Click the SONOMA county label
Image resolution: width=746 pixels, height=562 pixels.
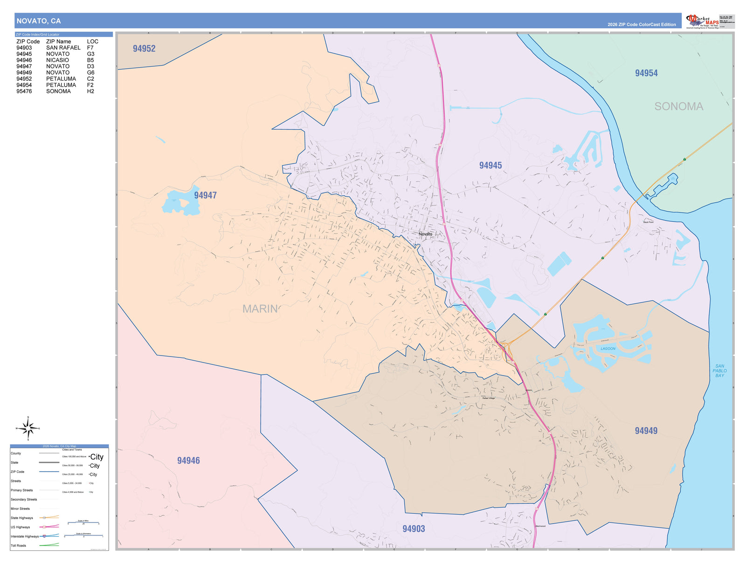pos(678,106)
